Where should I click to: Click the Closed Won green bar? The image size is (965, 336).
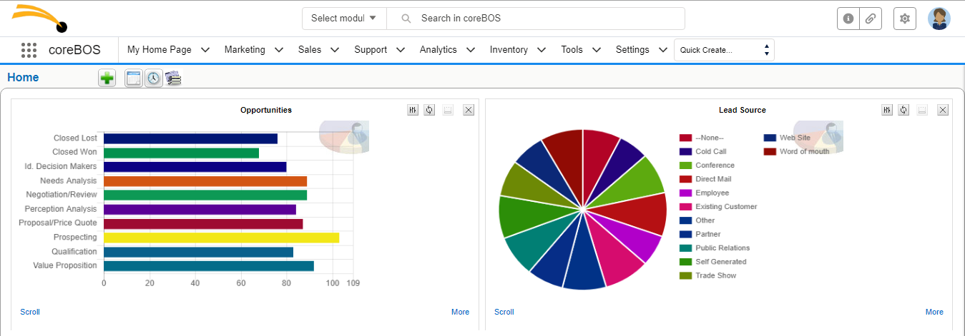[x=181, y=153]
